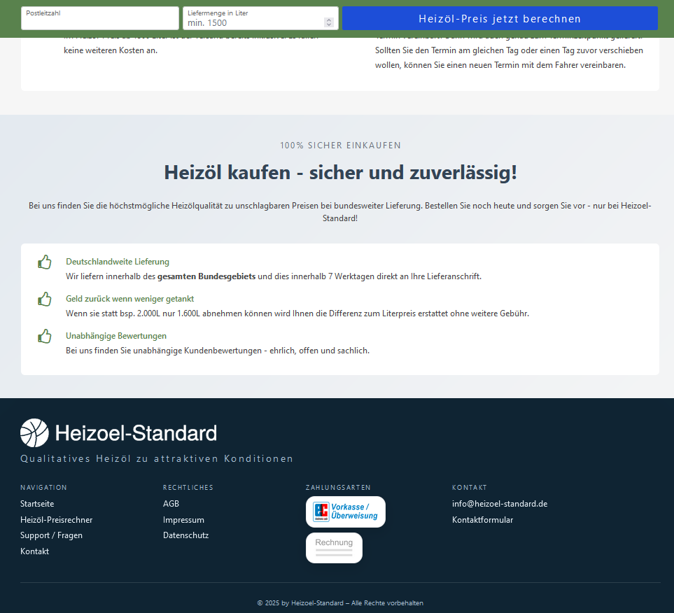
Task: Open the Startseite footer link
Action: 37,504
